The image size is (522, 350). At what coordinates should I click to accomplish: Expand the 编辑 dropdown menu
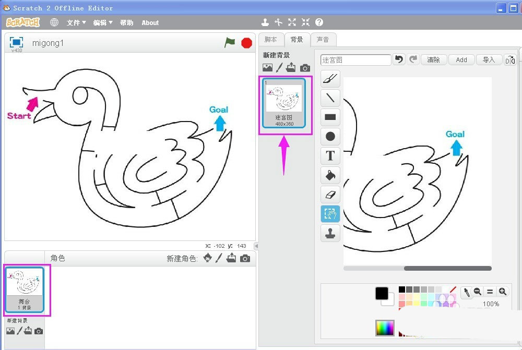point(102,23)
